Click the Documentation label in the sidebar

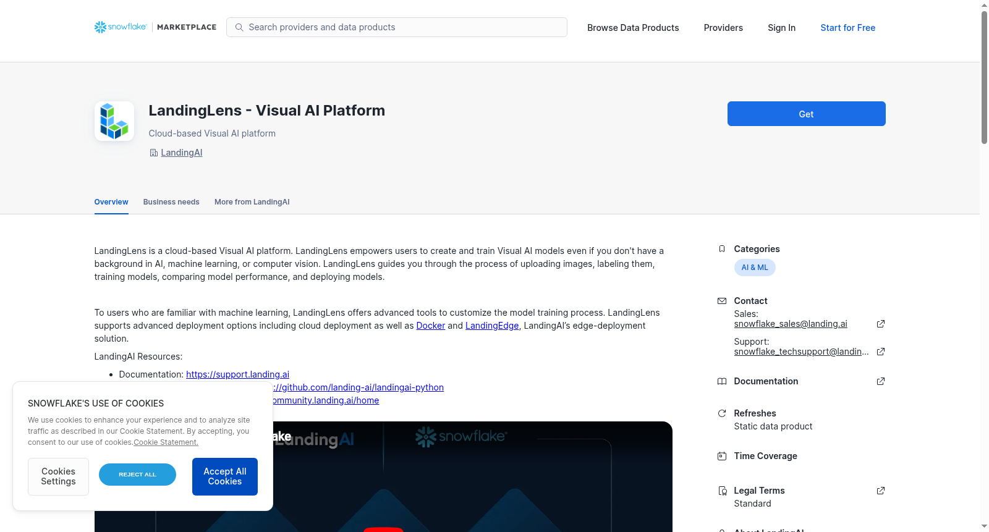[x=766, y=381]
